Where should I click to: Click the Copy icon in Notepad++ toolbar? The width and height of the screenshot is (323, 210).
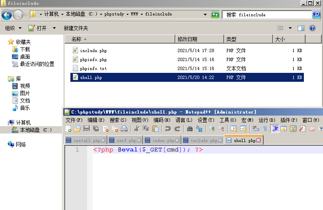146,129
